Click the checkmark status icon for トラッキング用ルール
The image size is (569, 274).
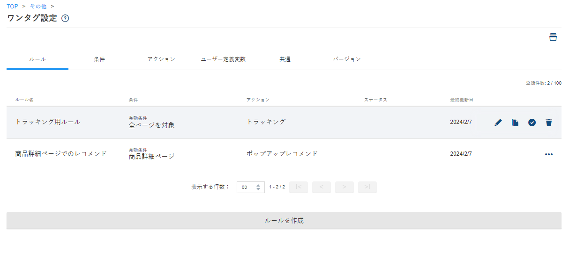point(532,123)
